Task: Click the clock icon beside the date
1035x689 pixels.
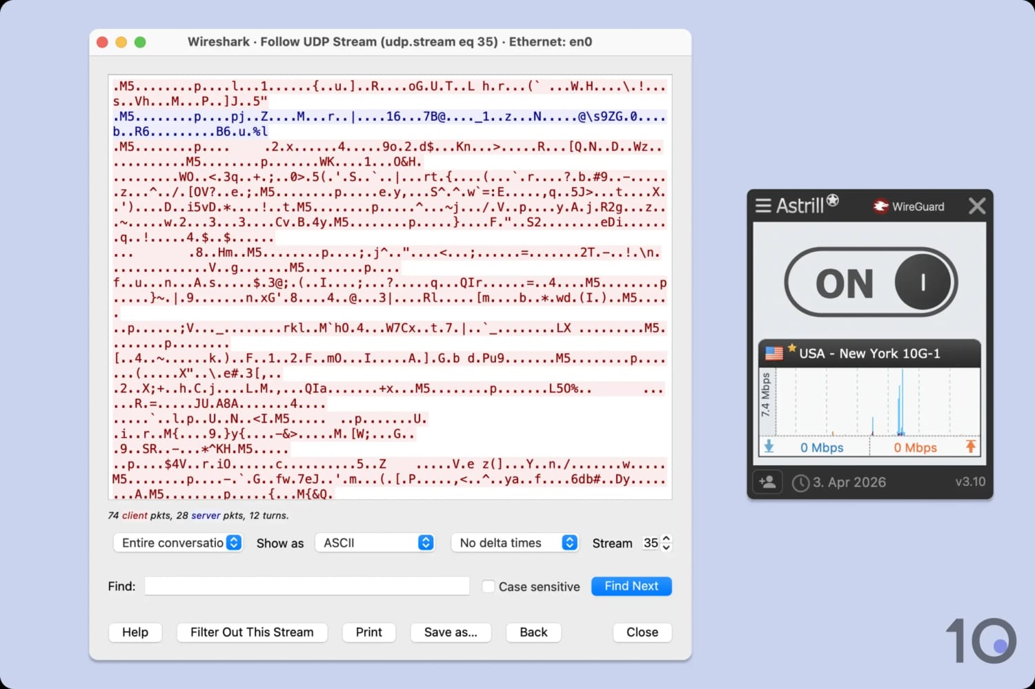Action: coord(800,482)
